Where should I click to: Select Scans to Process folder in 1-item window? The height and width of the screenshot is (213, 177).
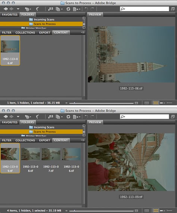(41, 24)
